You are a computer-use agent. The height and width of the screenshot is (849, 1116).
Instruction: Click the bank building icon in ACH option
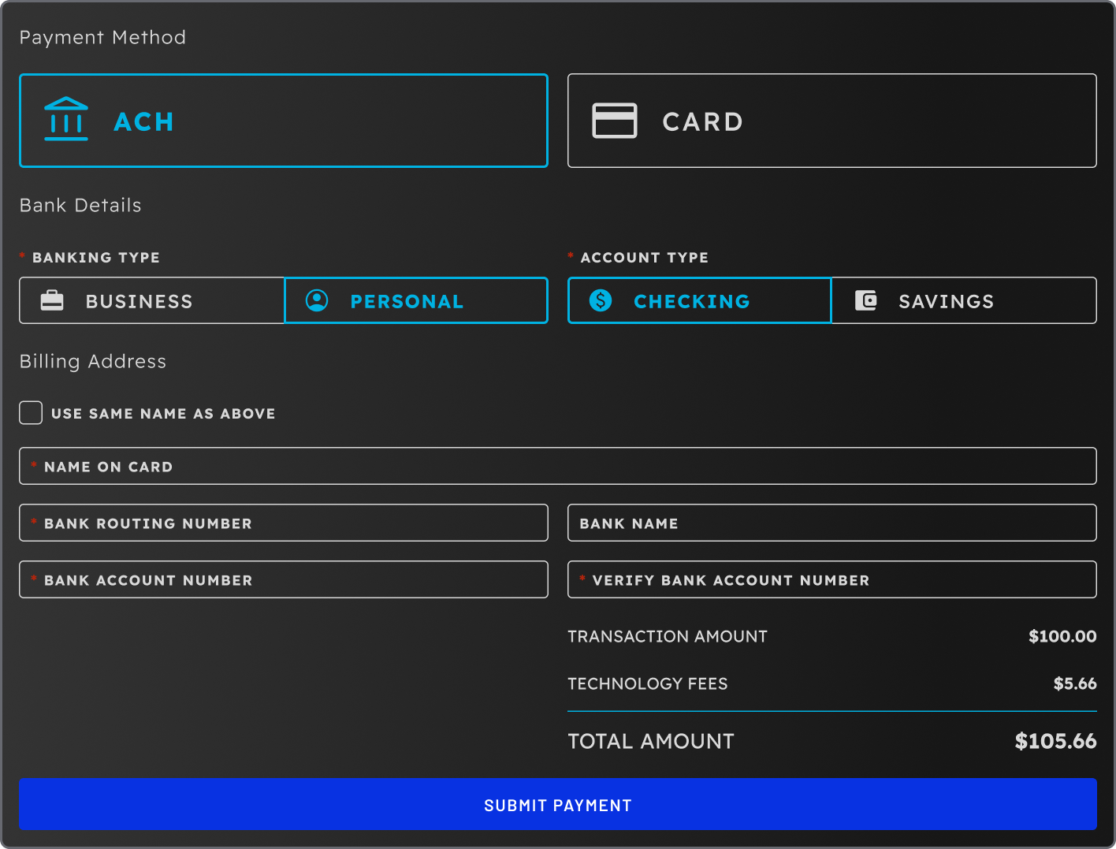(66, 120)
